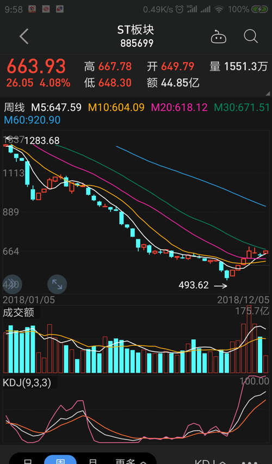Open the robot assistant icon
The image size is (272, 464).
pyautogui.click(x=219, y=36)
